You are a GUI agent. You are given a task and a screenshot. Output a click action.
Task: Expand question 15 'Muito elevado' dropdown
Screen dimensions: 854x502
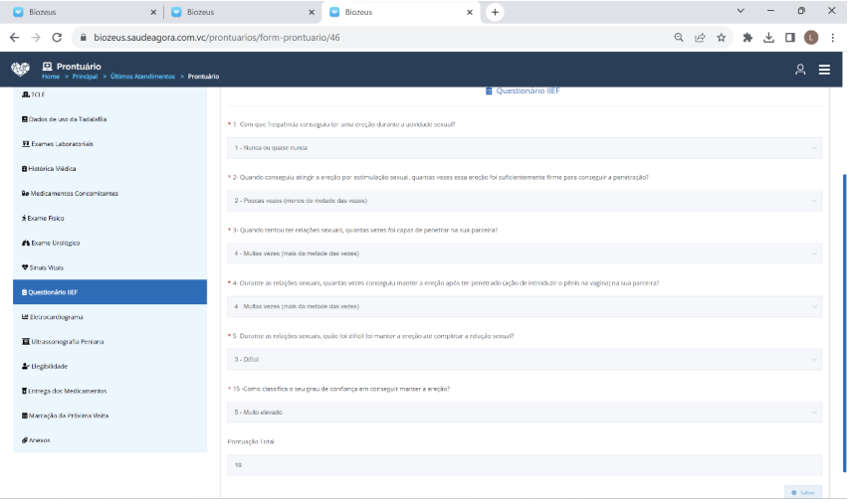[524, 412]
